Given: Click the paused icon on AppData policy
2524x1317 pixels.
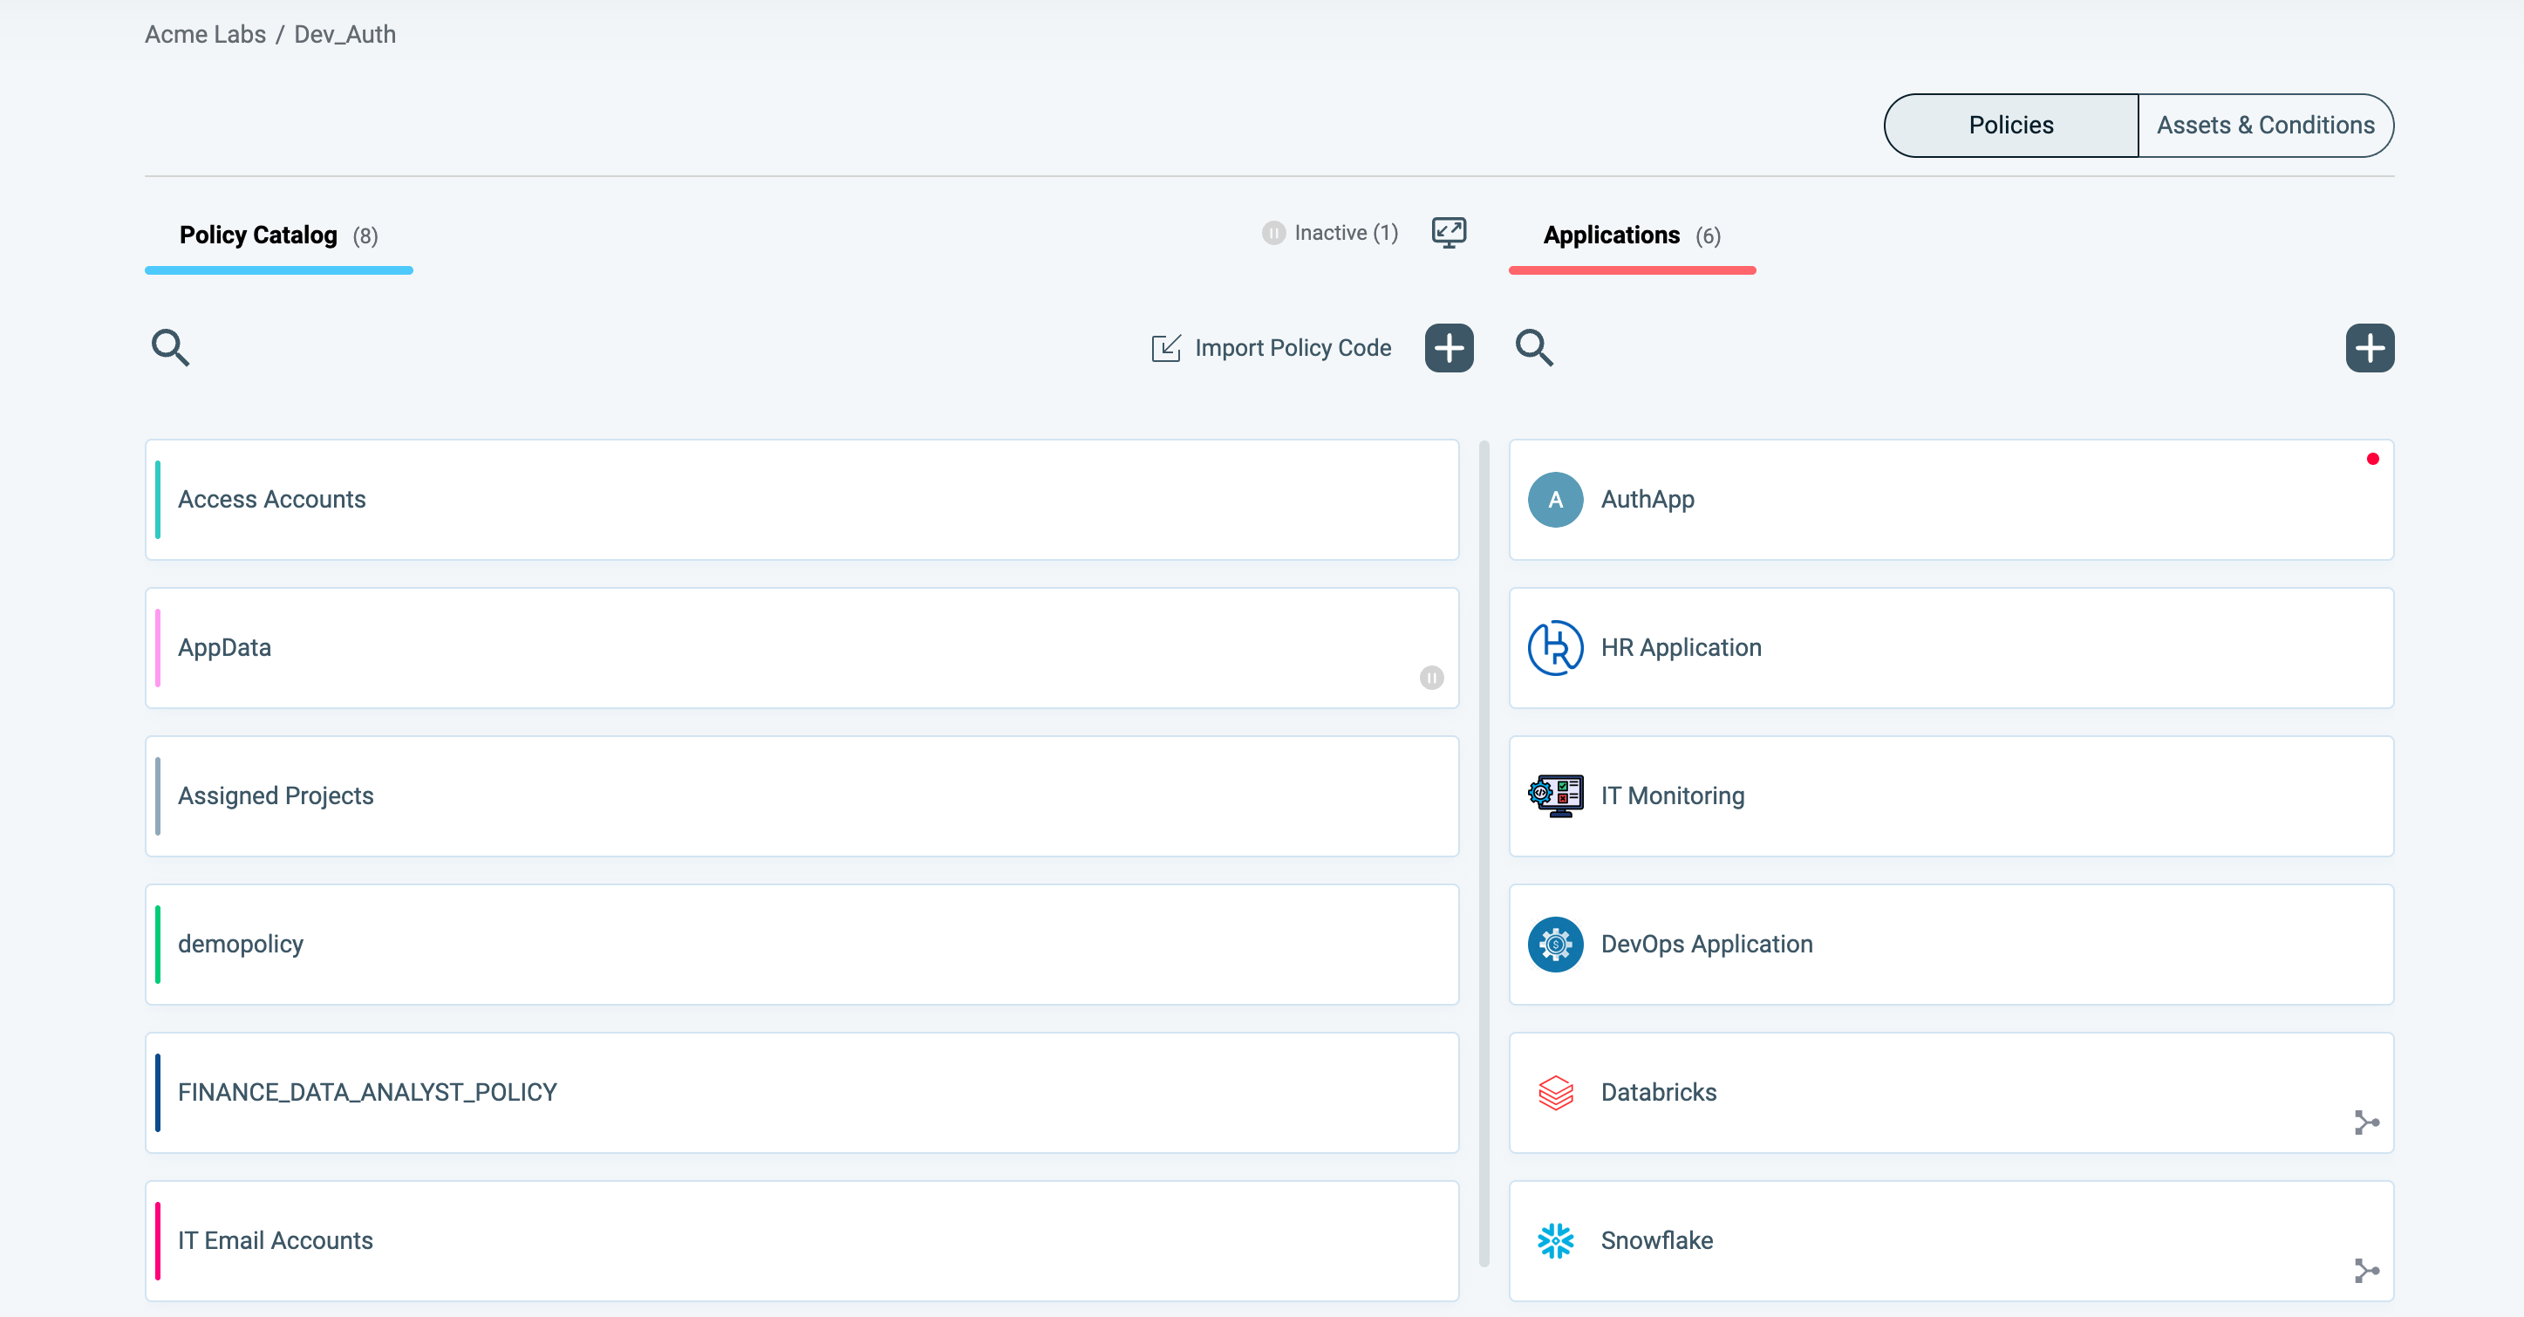Looking at the screenshot, I should (x=1431, y=678).
